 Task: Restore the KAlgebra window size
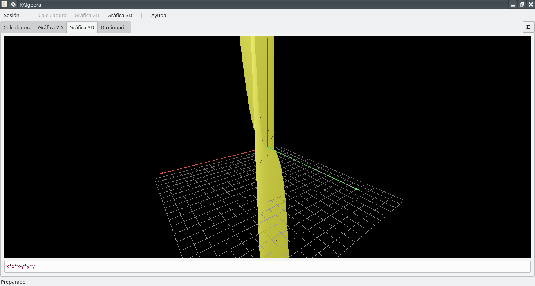[x=522, y=5]
